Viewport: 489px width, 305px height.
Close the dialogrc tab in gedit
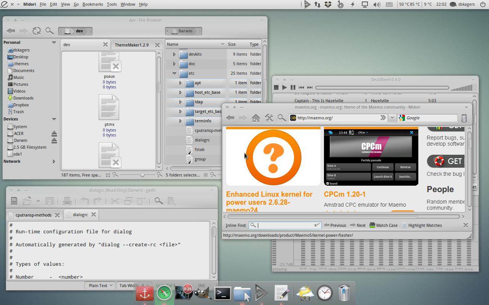tap(93, 215)
